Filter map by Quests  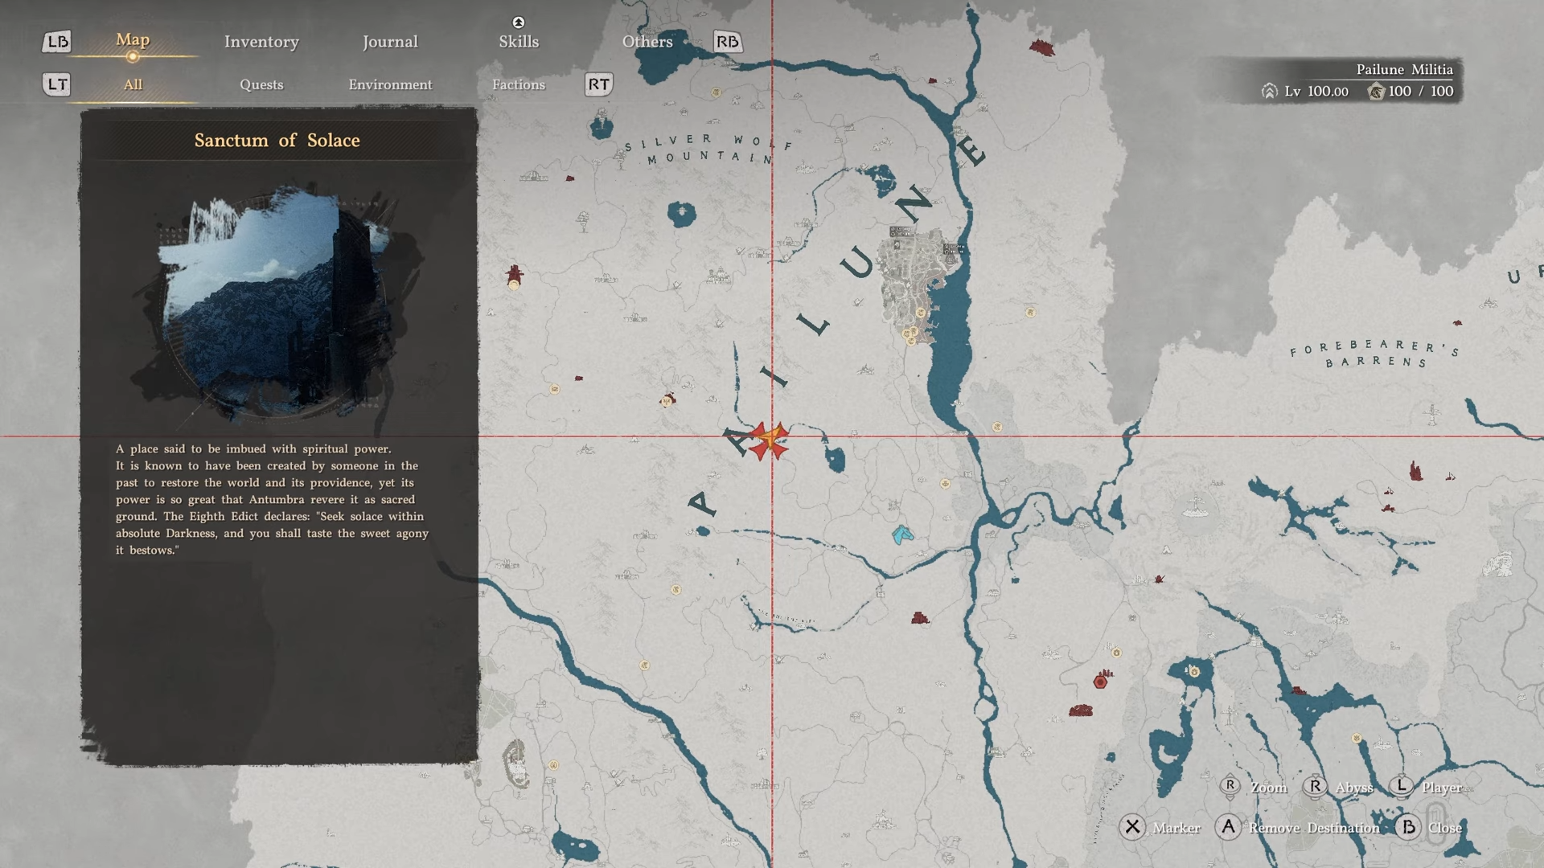pos(261,84)
